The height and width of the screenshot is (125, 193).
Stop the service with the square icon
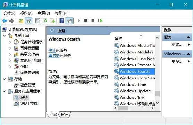(x=86, y=20)
